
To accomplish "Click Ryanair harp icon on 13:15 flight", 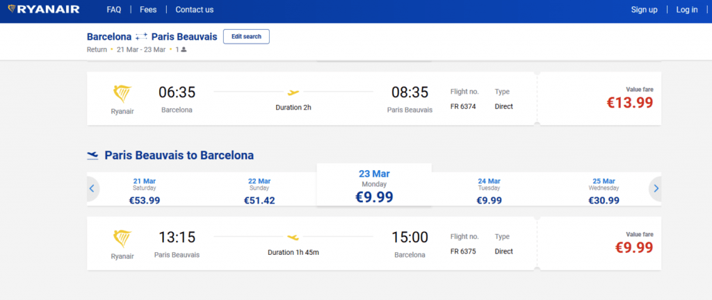I will coord(122,239).
